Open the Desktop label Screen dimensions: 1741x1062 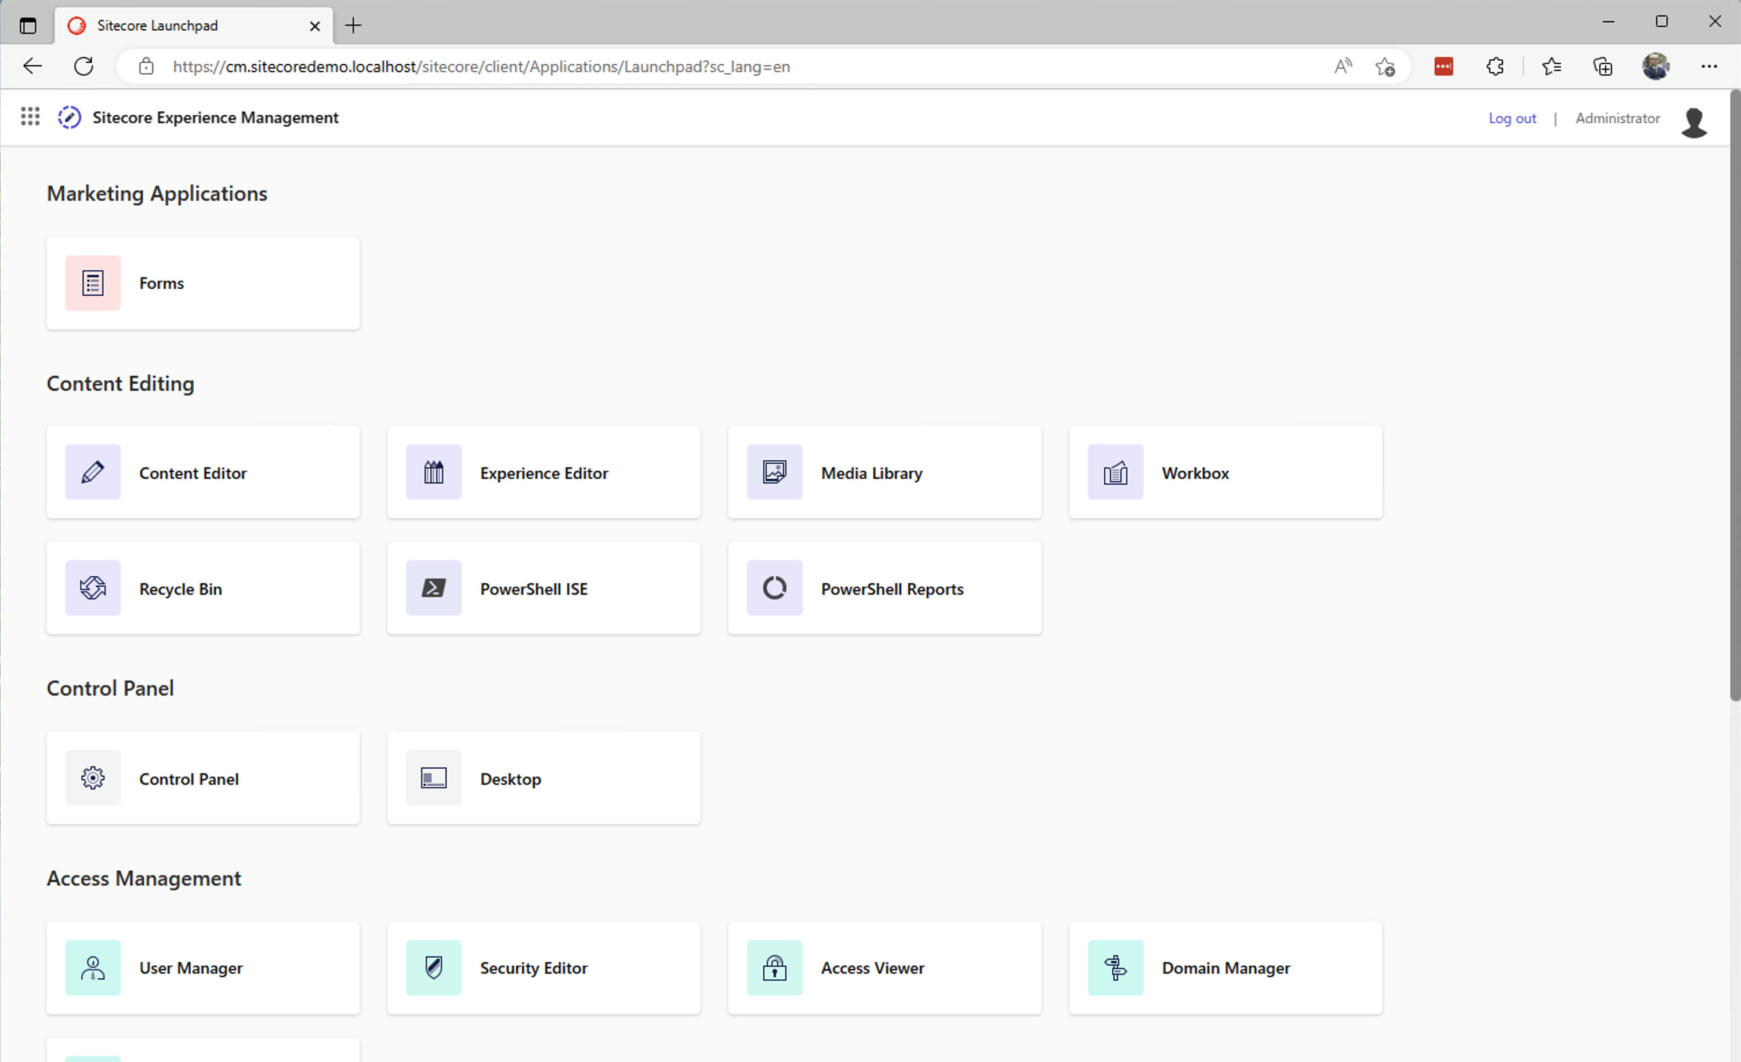click(511, 779)
